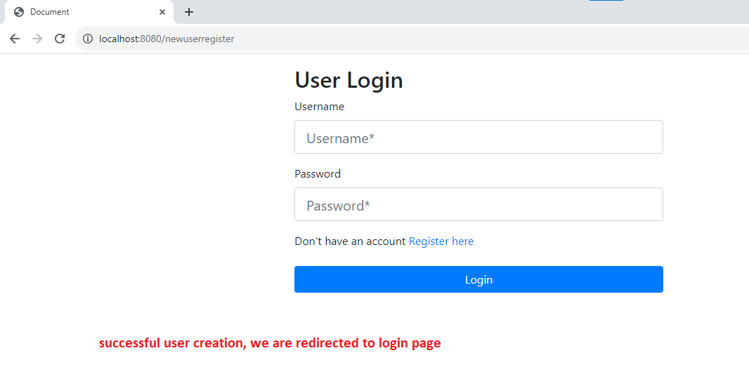Image resolution: width=749 pixels, height=372 pixels.
Task: Open a new browser tab
Action: point(189,12)
